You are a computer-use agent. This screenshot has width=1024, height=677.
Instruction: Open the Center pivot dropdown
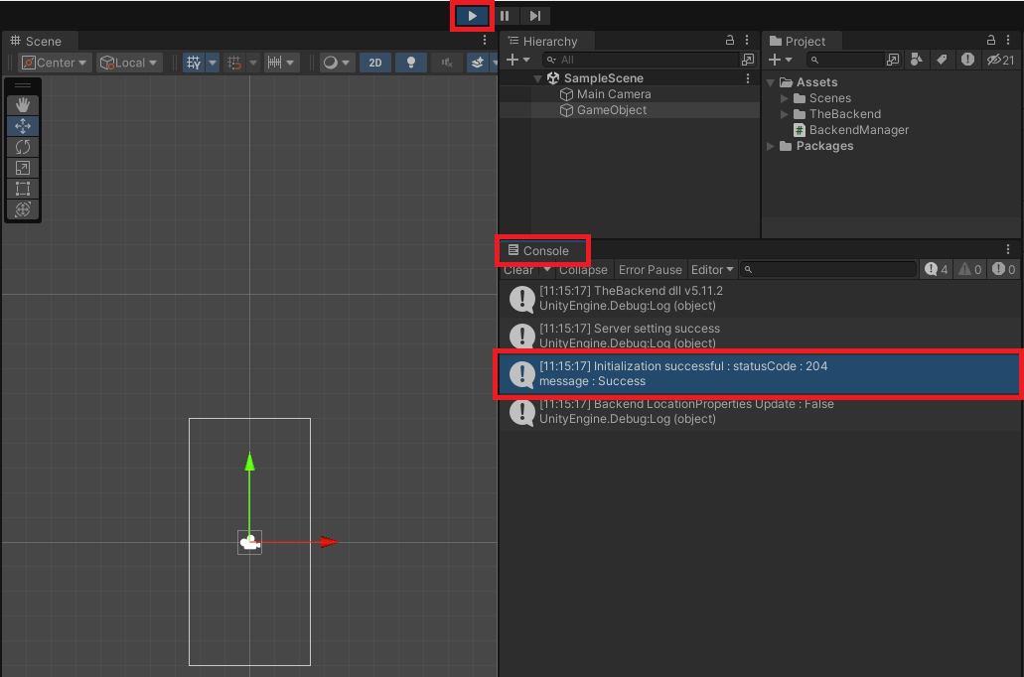click(x=55, y=63)
